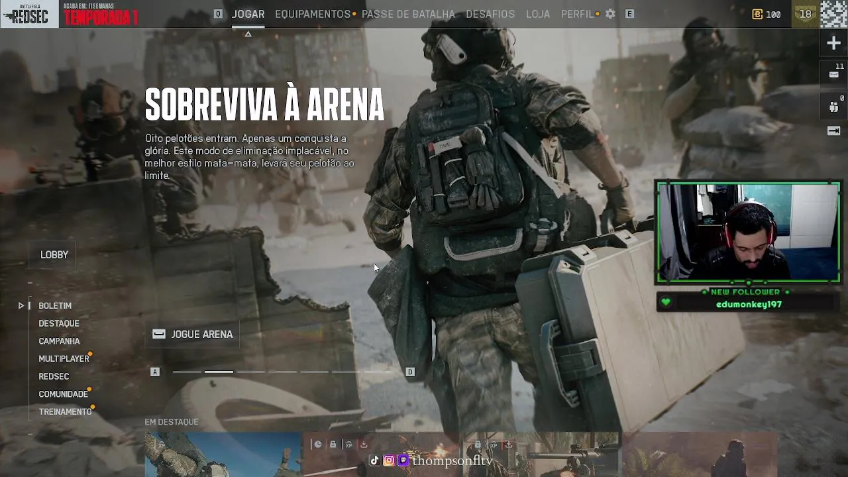This screenshot has width=848, height=477.
Task: Open the Loja tab
Action: pyautogui.click(x=538, y=14)
